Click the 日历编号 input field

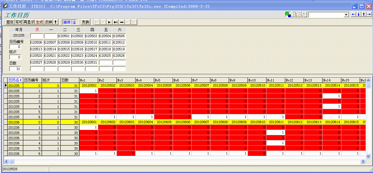point(15,47)
